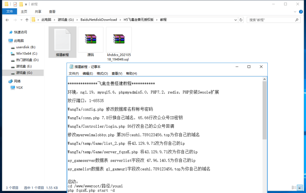Go up one folder level arrow

pos(27,20)
